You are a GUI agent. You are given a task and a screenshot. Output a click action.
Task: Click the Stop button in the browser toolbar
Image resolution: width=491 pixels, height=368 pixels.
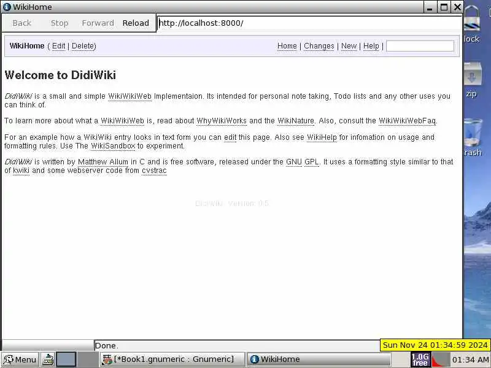pyautogui.click(x=60, y=23)
